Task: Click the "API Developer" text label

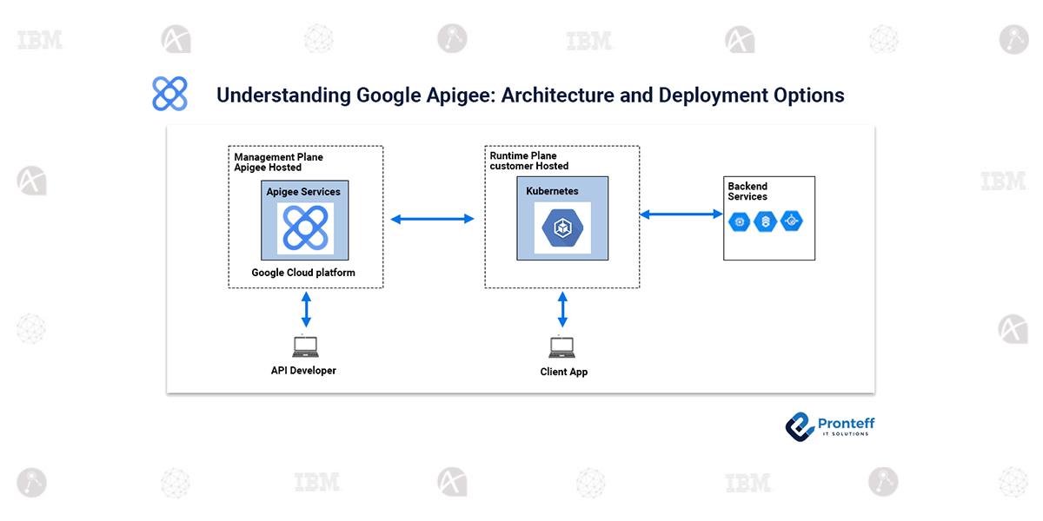Action: click(x=303, y=371)
